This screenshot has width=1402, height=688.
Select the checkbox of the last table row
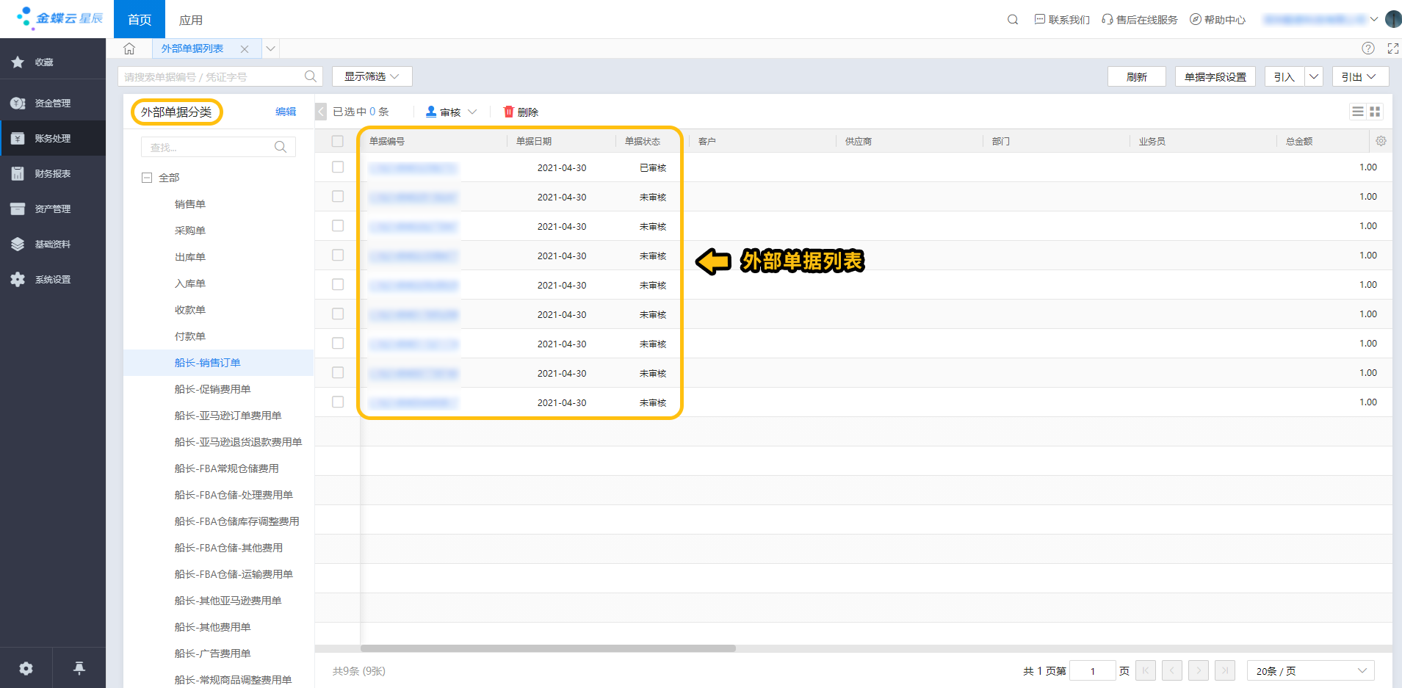338,402
